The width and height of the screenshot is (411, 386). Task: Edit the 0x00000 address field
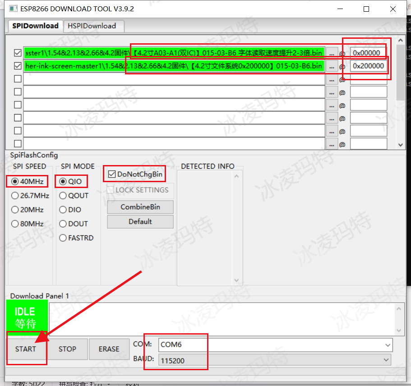point(369,53)
